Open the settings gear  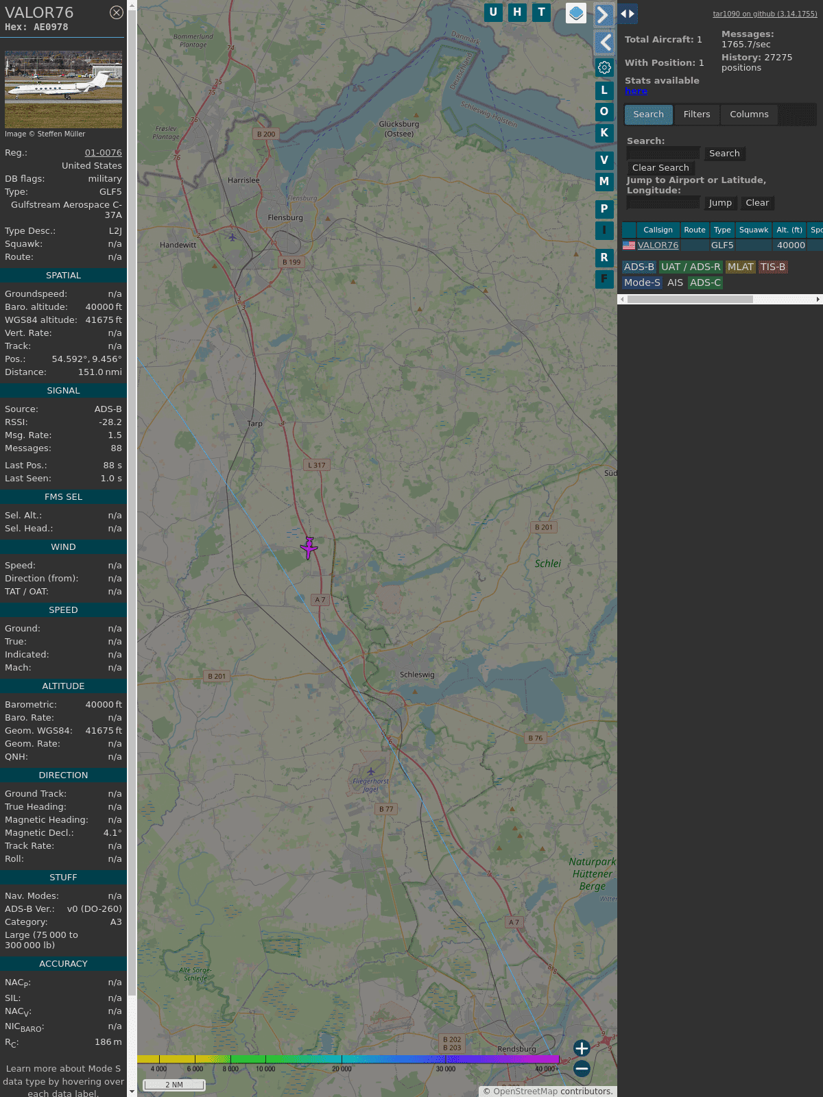tap(604, 68)
